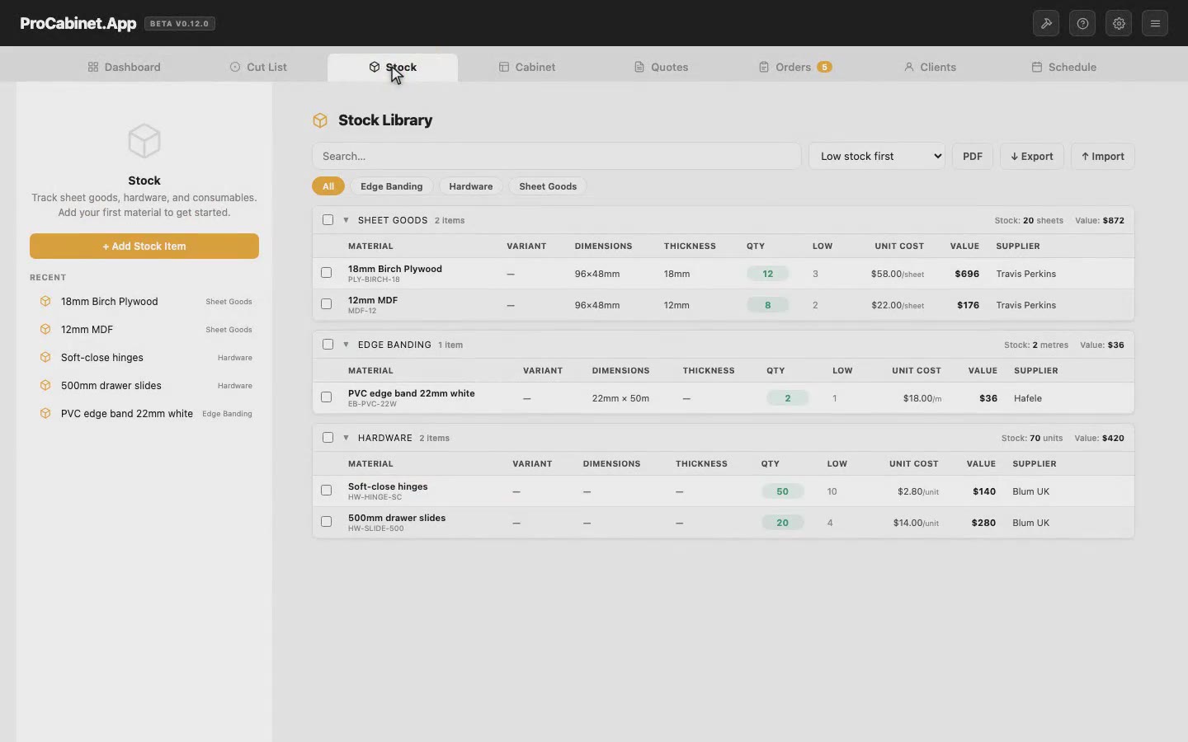
Task: Open the help question mark icon
Action: 1082,23
